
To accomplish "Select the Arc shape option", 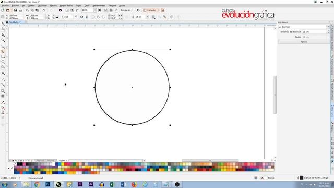I will point(103,17).
